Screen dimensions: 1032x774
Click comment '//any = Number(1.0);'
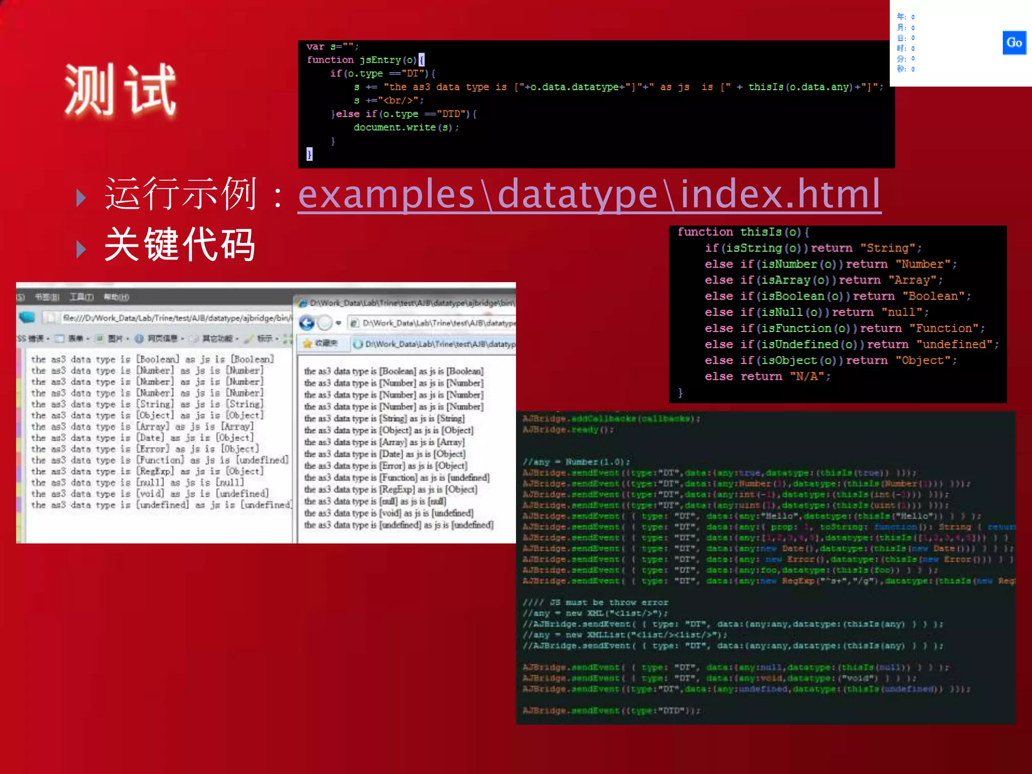coord(576,462)
